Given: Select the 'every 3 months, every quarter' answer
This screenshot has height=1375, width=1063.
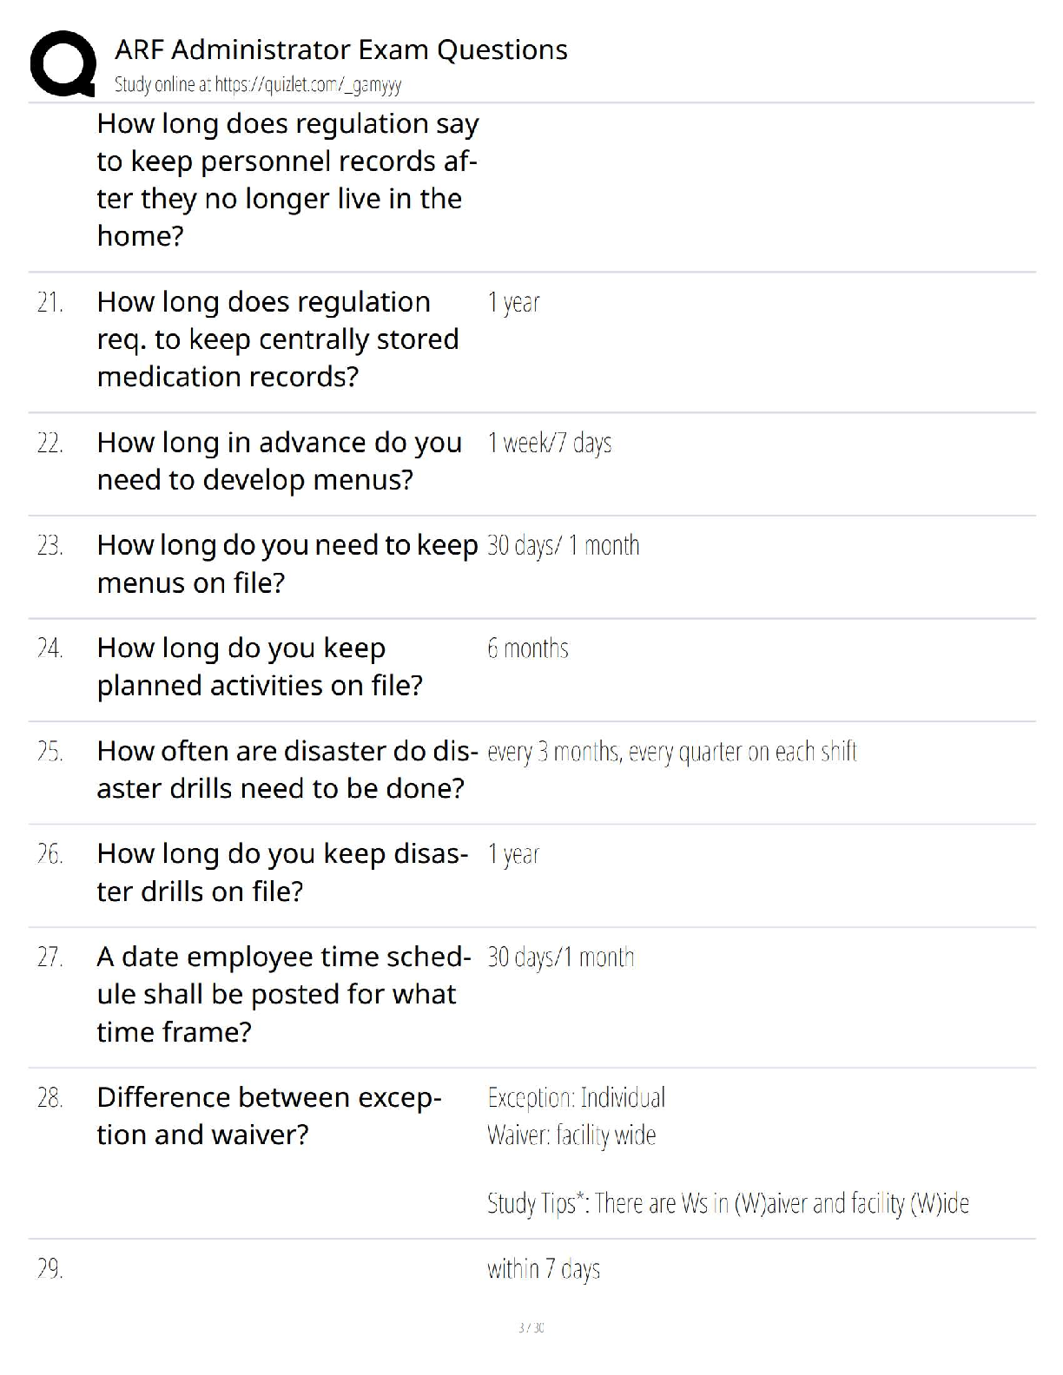Looking at the screenshot, I should coord(672,752).
